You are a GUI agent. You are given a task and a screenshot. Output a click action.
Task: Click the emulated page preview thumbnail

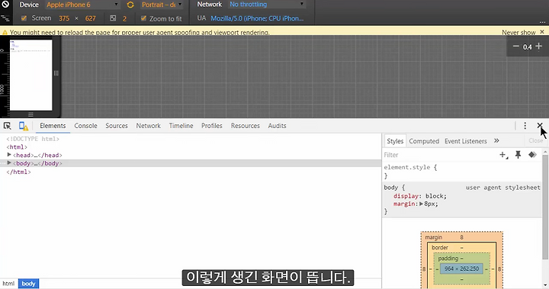click(30, 75)
